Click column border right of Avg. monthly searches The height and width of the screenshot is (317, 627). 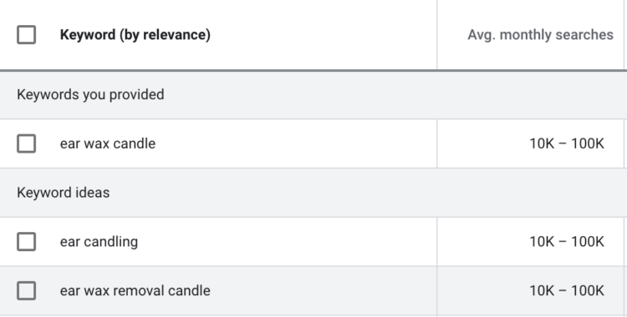[624, 35]
